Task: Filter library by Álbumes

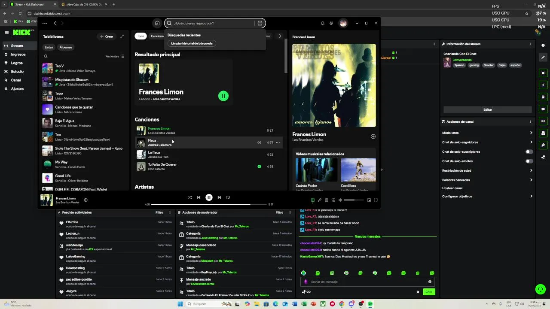Action: point(66,47)
